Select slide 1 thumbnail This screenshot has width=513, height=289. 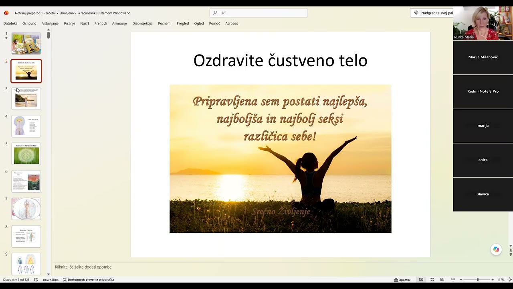click(26, 43)
